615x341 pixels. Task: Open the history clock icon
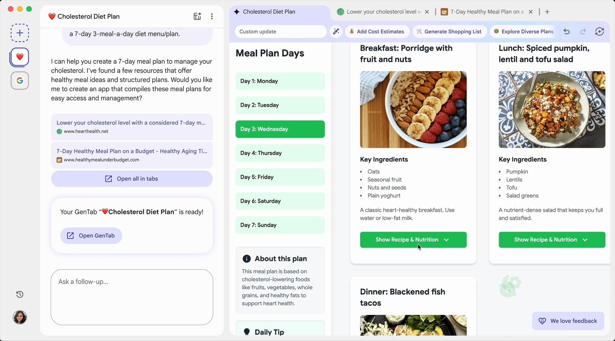pyautogui.click(x=20, y=294)
